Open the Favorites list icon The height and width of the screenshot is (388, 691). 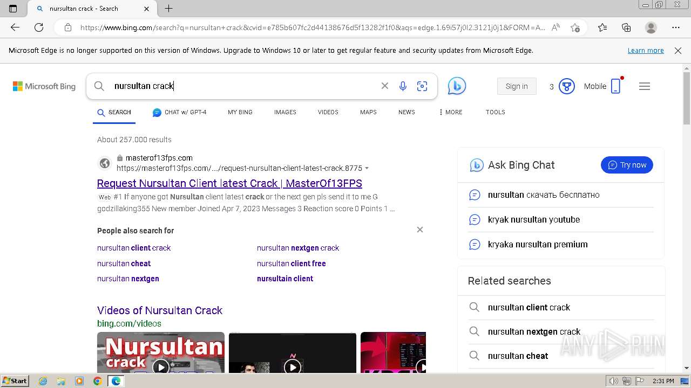[x=602, y=27]
